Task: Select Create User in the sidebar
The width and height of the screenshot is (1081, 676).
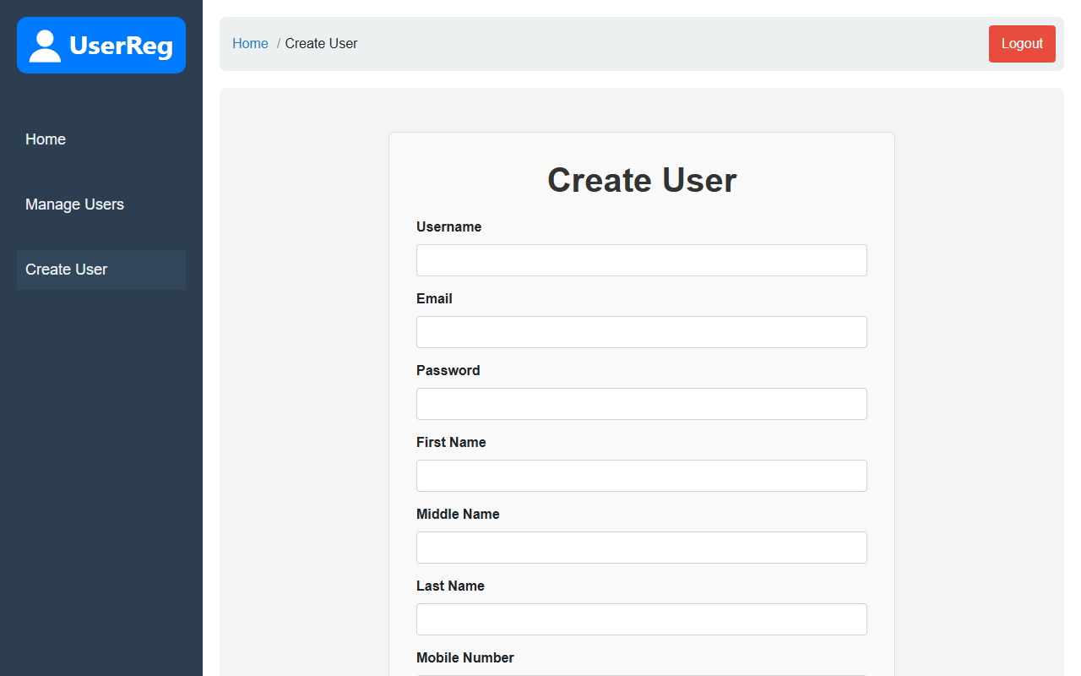Action: (x=101, y=270)
